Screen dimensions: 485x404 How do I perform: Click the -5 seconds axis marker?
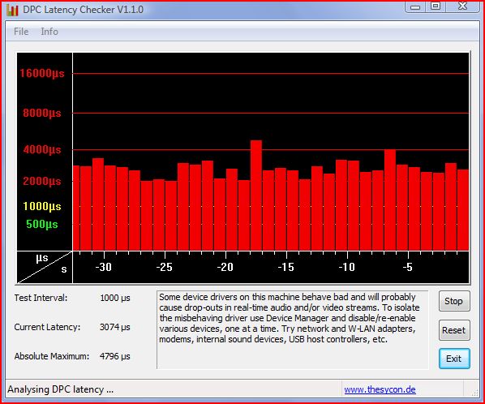coord(408,267)
